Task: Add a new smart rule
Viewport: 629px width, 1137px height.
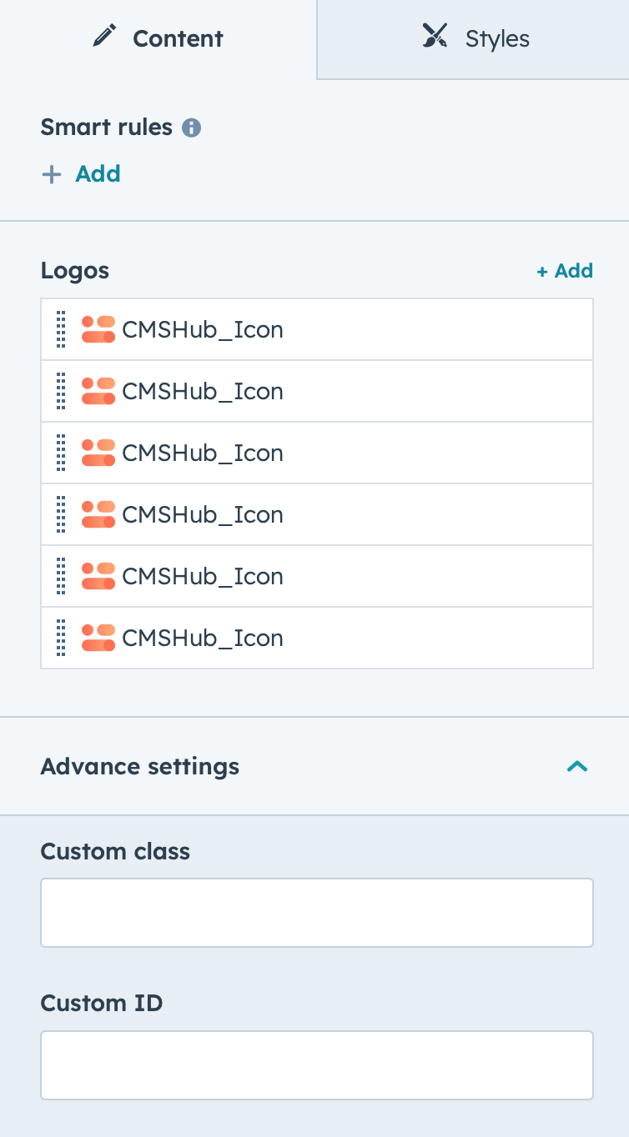Action: pyautogui.click(x=81, y=174)
